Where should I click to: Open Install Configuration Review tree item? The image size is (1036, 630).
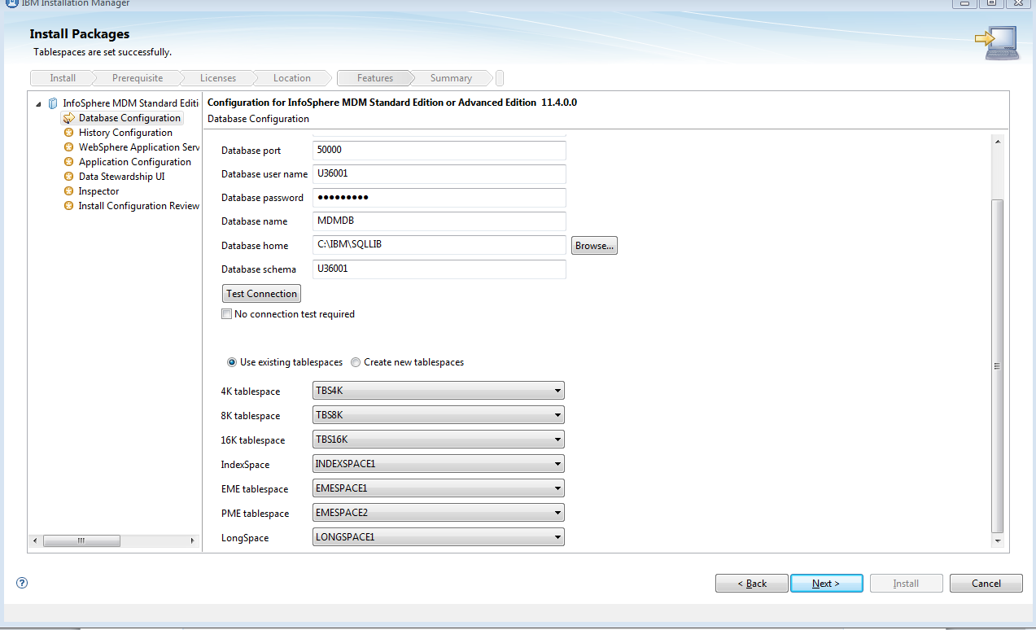[139, 206]
